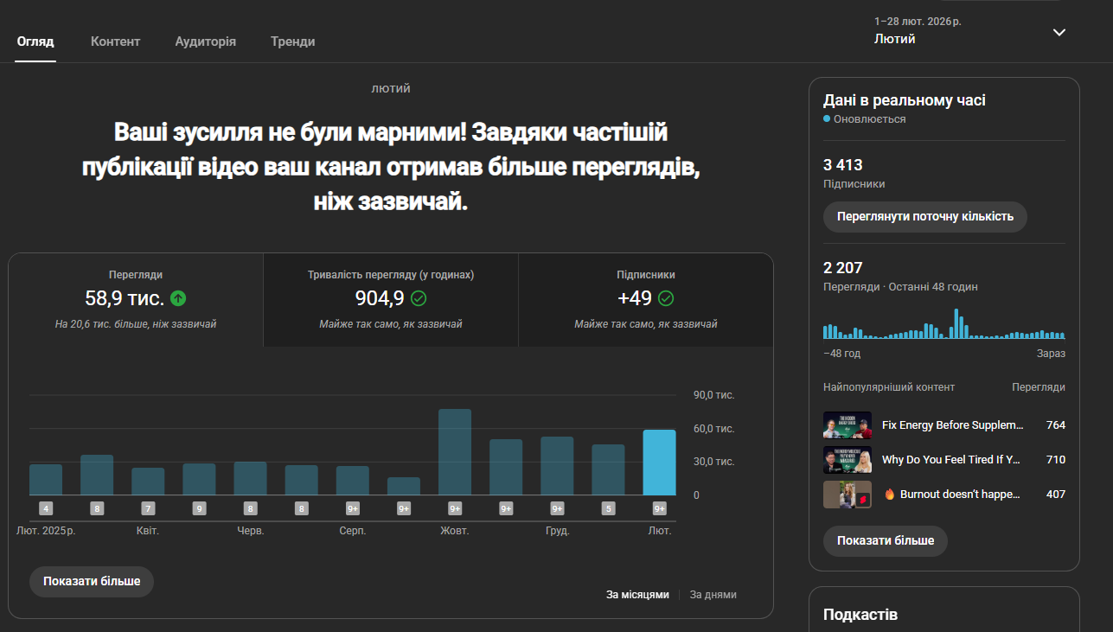Click Показати більше in the realtime panel
Screen dimensions: 1113x632
point(886,540)
